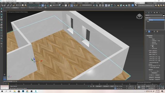Click the object color swatch beside name field

(164, 16)
